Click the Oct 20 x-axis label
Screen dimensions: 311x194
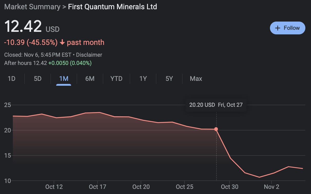(141, 187)
